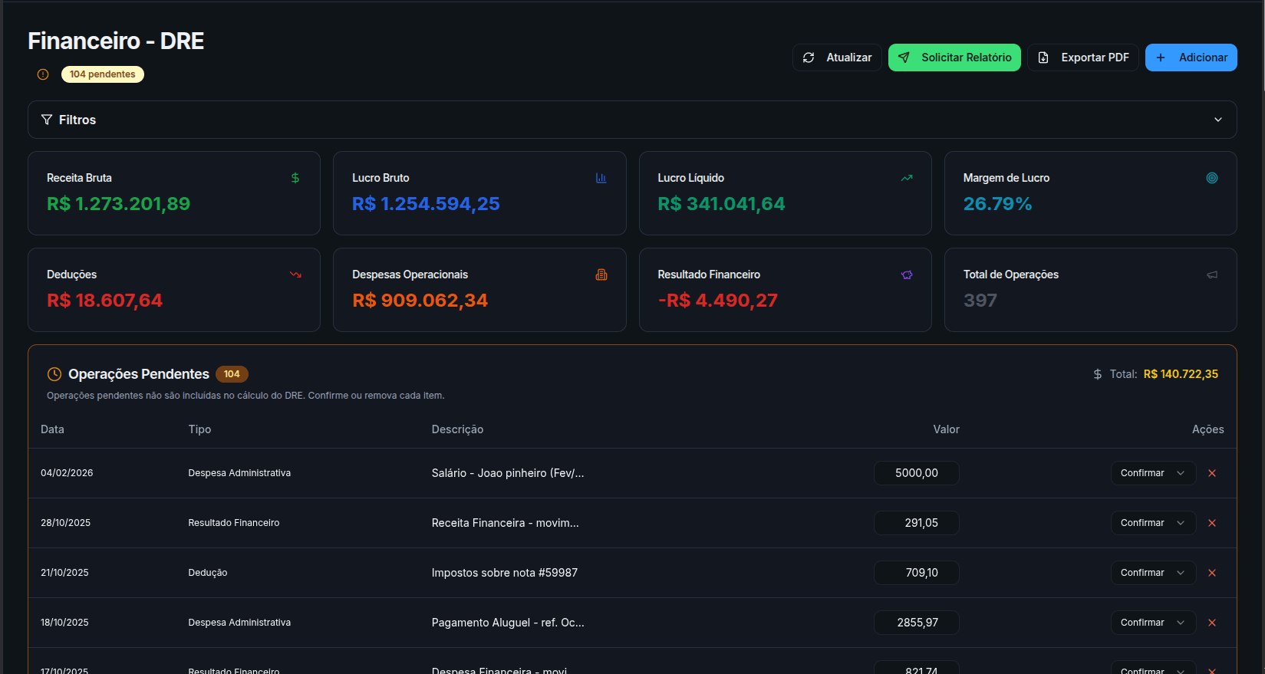Click Solicitar Relatório button
Viewport: 1265px width, 674px height.
coord(954,58)
